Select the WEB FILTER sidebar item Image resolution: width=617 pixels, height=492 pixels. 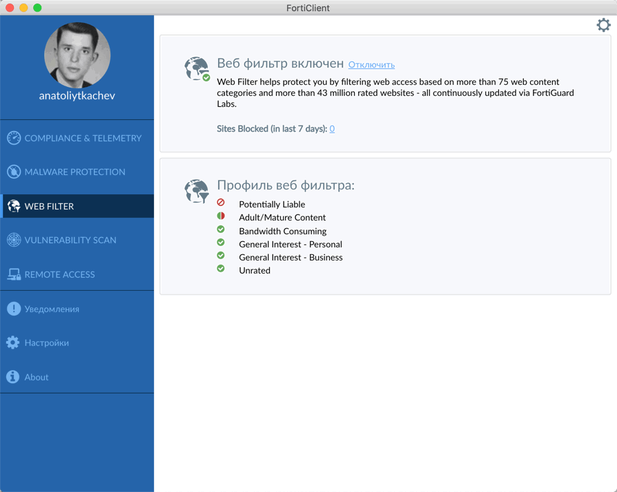(x=77, y=206)
